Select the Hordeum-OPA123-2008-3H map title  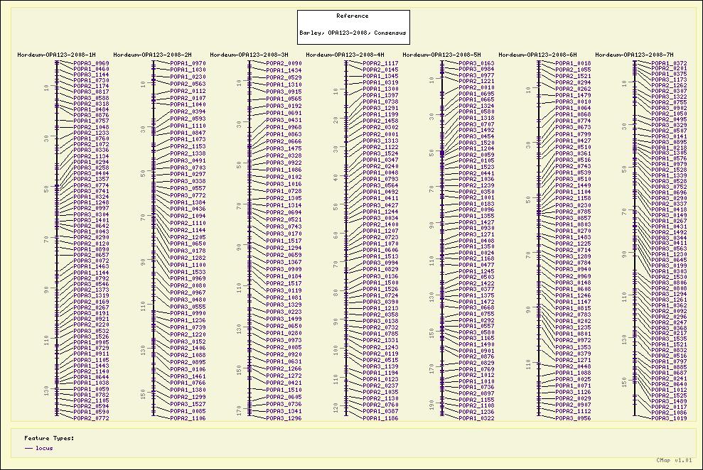pyautogui.click(x=249, y=55)
